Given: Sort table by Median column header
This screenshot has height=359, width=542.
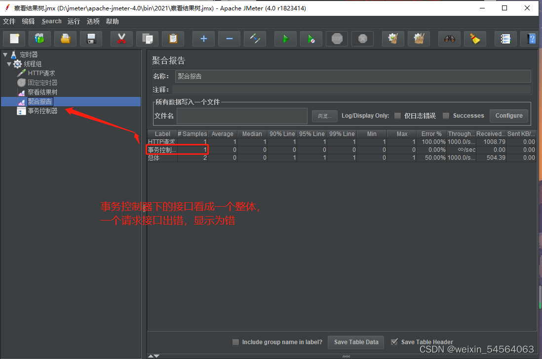Looking at the screenshot, I should coord(252,134).
